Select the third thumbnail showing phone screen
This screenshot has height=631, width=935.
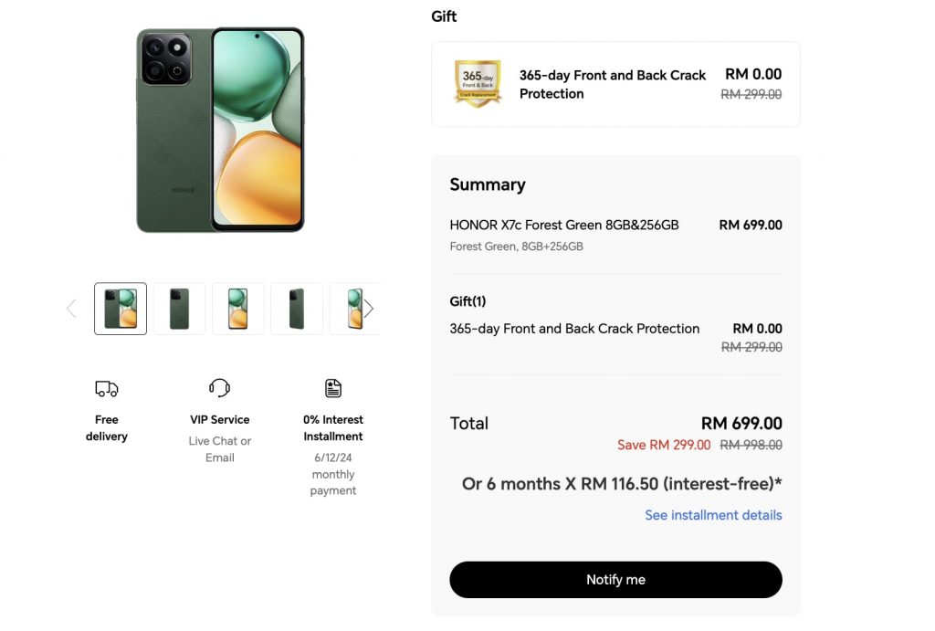coord(238,309)
